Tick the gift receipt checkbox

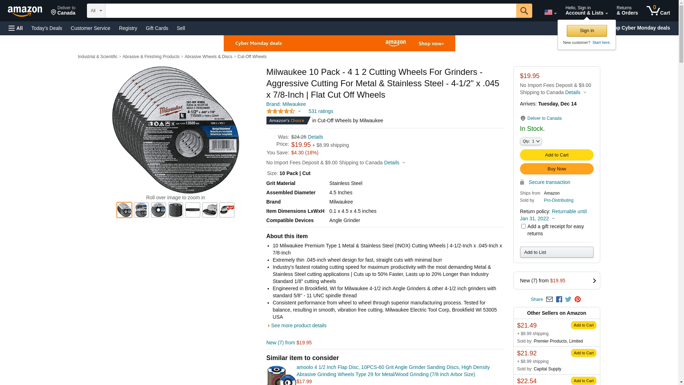tap(523, 226)
